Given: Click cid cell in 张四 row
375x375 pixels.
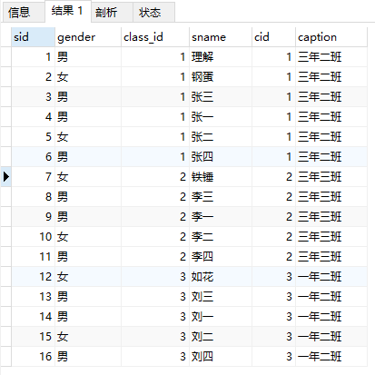Looking at the screenshot, I should point(273,156).
